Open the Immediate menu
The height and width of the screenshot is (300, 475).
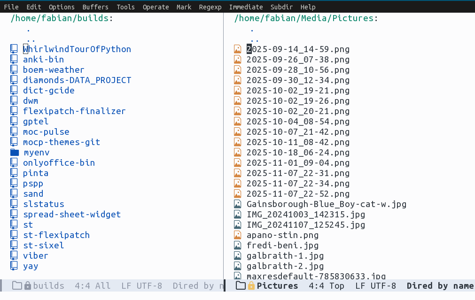[x=246, y=7]
